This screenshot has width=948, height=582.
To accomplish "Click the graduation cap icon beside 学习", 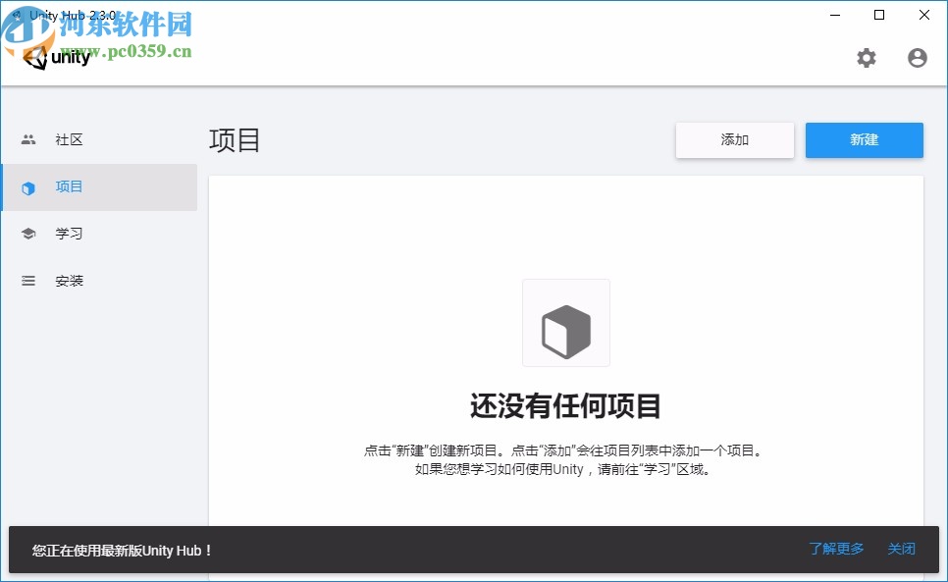I will click(x=28, y=234).
